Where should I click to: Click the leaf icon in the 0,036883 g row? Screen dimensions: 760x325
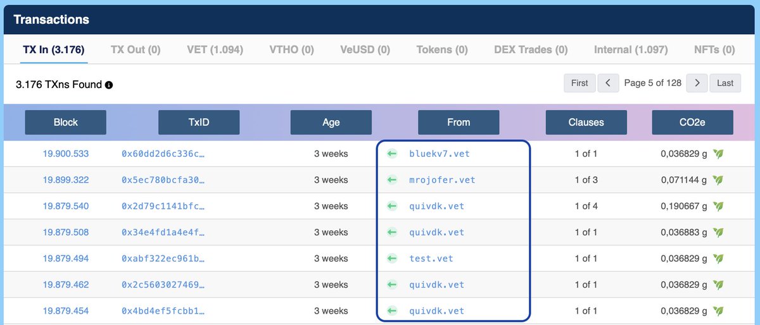click(x=718, y=232)
